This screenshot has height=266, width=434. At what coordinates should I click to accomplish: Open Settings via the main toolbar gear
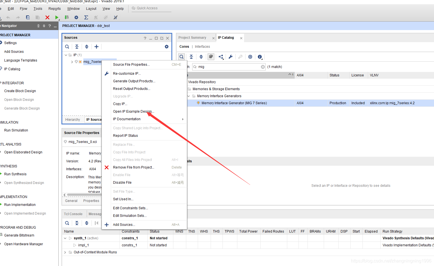click(x=76, y=17)
